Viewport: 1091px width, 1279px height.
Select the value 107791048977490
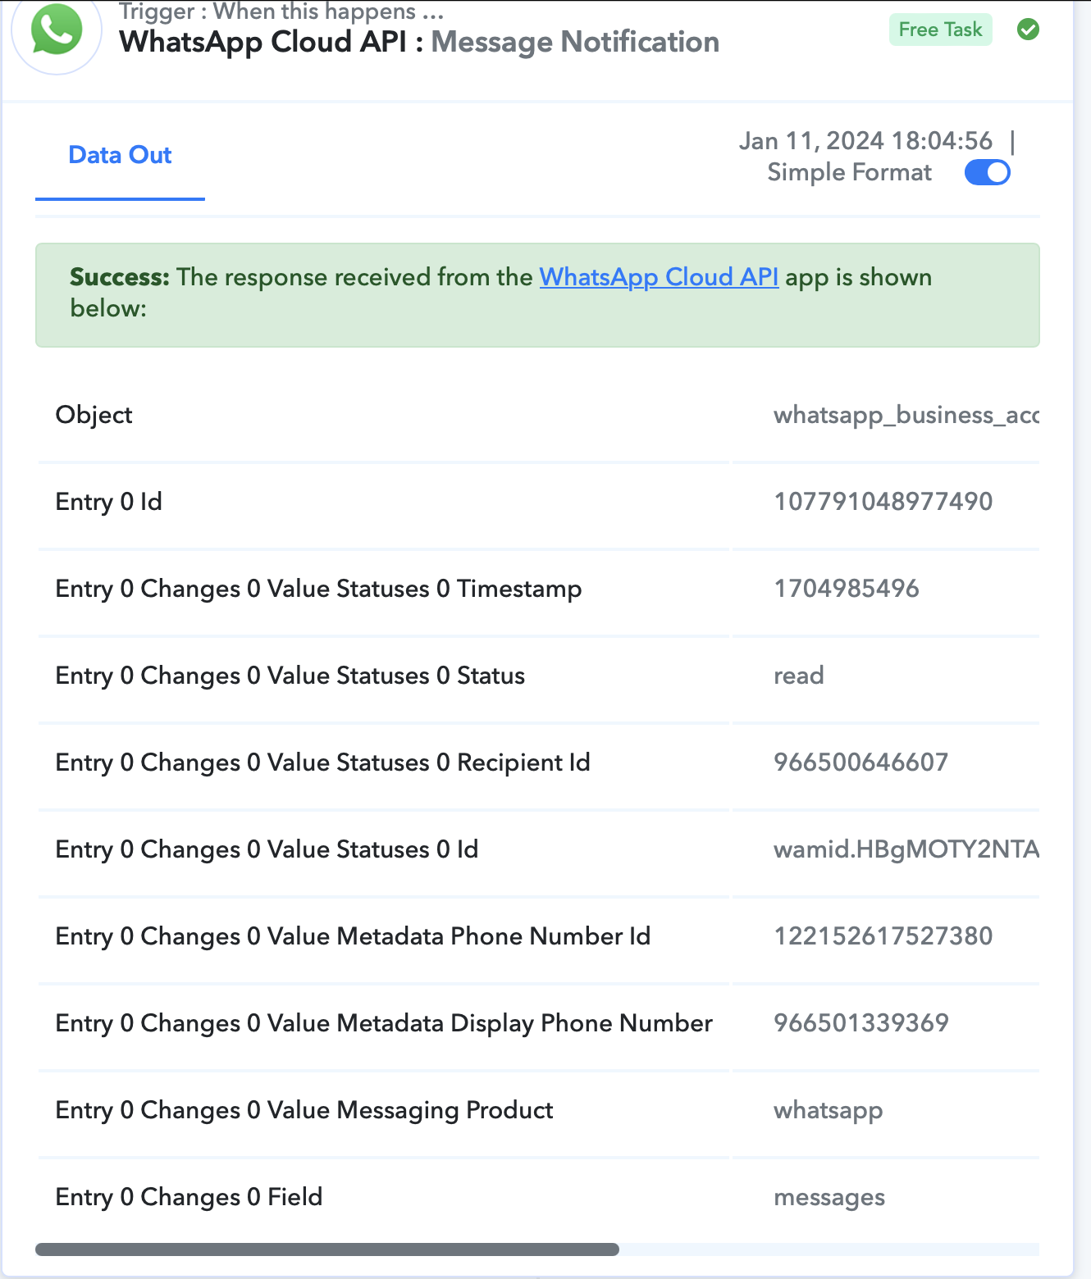pos(883,502)
